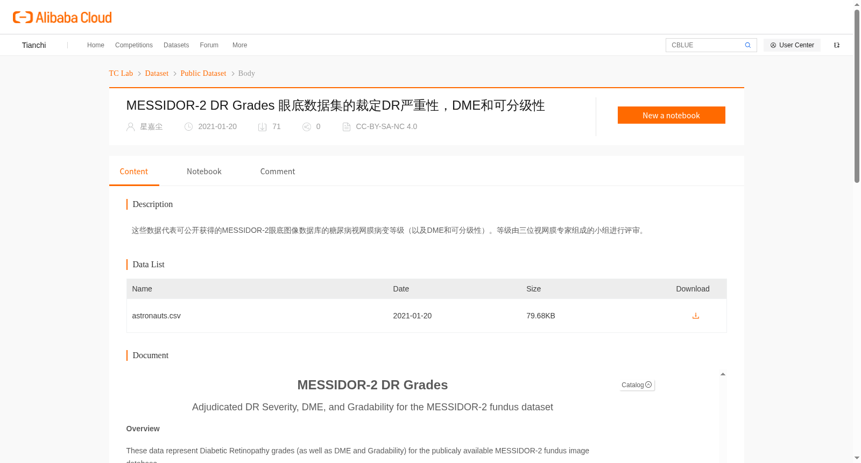861x463 pixels.
Task: Open the Home menu item
Action: [x=96, y=45]
